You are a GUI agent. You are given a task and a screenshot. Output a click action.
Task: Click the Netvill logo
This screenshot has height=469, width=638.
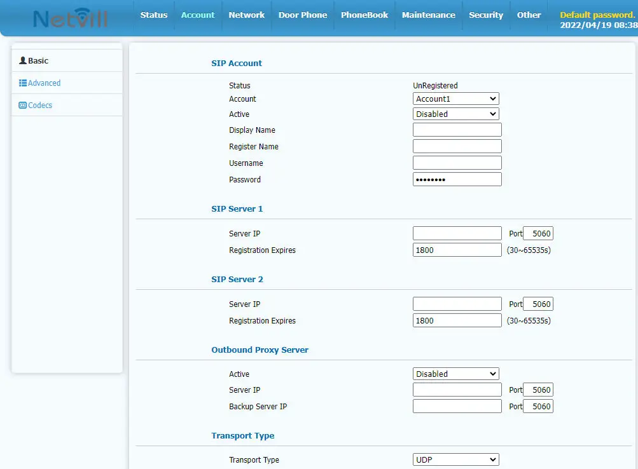(x=70, y=18)
